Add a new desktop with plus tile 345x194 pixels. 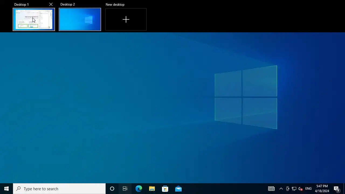[126, 19]
